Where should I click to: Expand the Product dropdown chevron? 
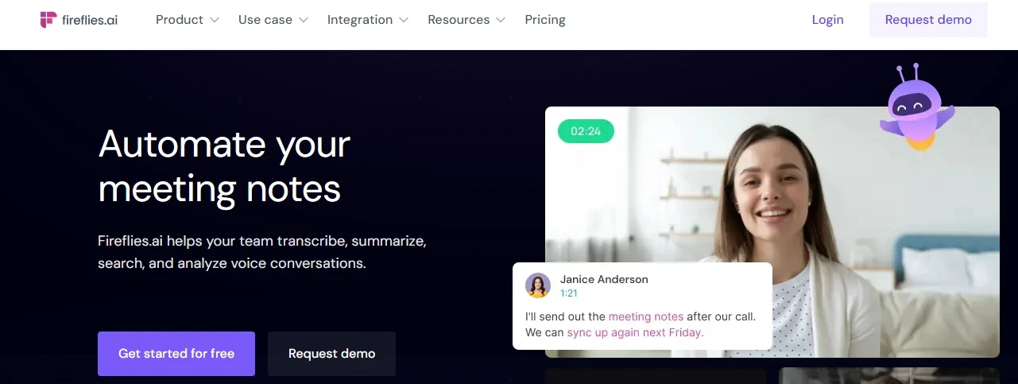click(x=214, y=20)
